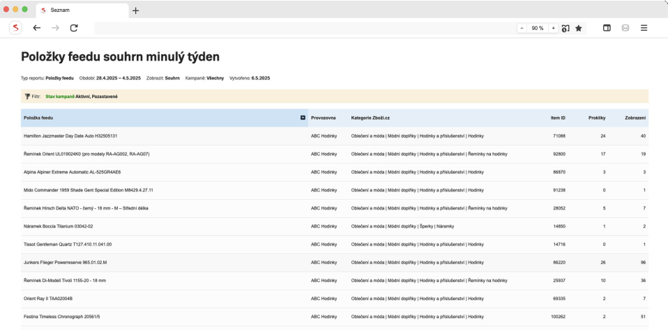Screen dimensions: 668x330
Task: Select Festina Timeless Chronograph 20561/5 item
Action: [63, 317]
